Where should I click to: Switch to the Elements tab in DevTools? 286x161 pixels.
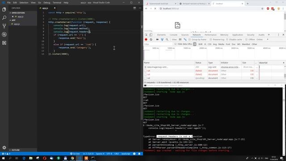click(x=161, y=35)
